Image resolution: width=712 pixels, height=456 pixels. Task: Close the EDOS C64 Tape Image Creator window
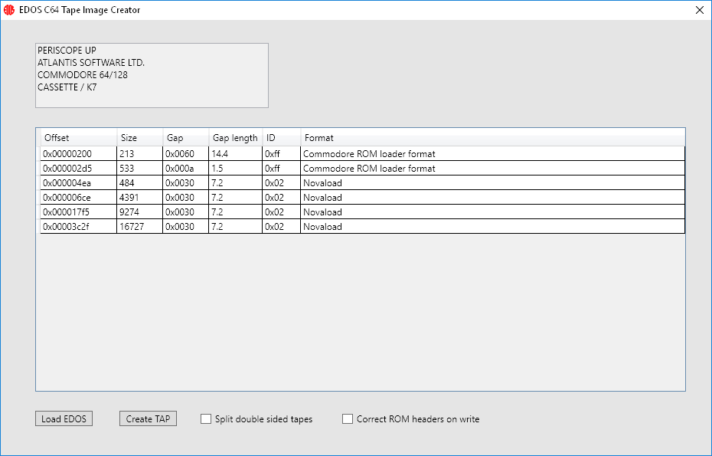[x=699, y=10]
